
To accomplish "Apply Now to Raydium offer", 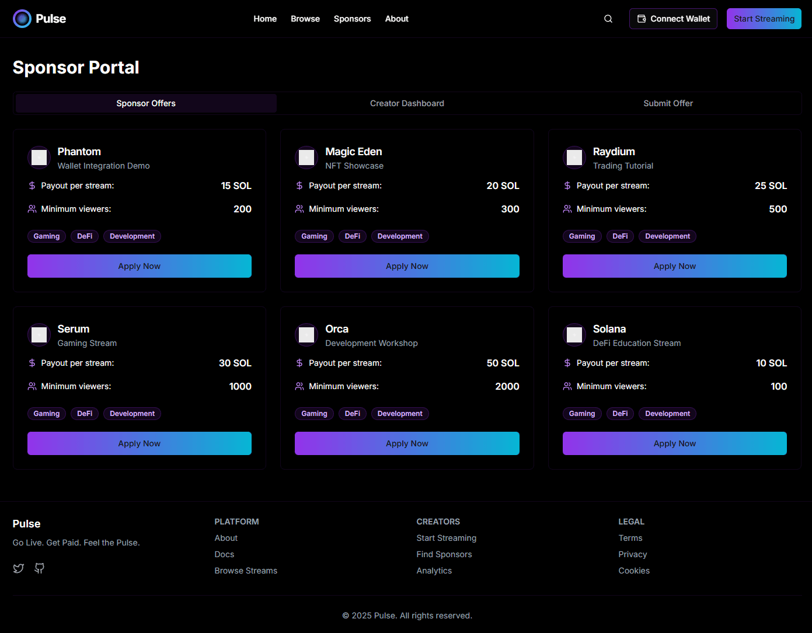I will point(675,266).
